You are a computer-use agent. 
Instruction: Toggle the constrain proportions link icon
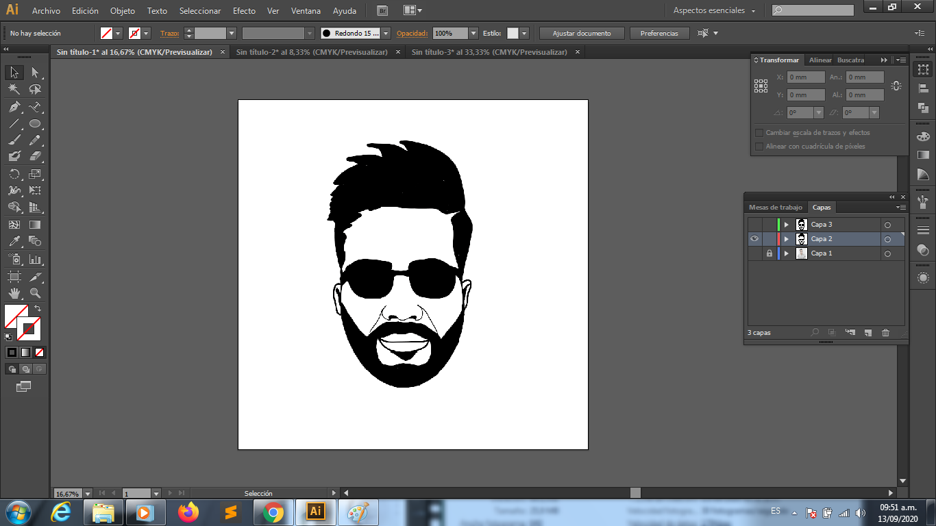[x=896, y=86]
